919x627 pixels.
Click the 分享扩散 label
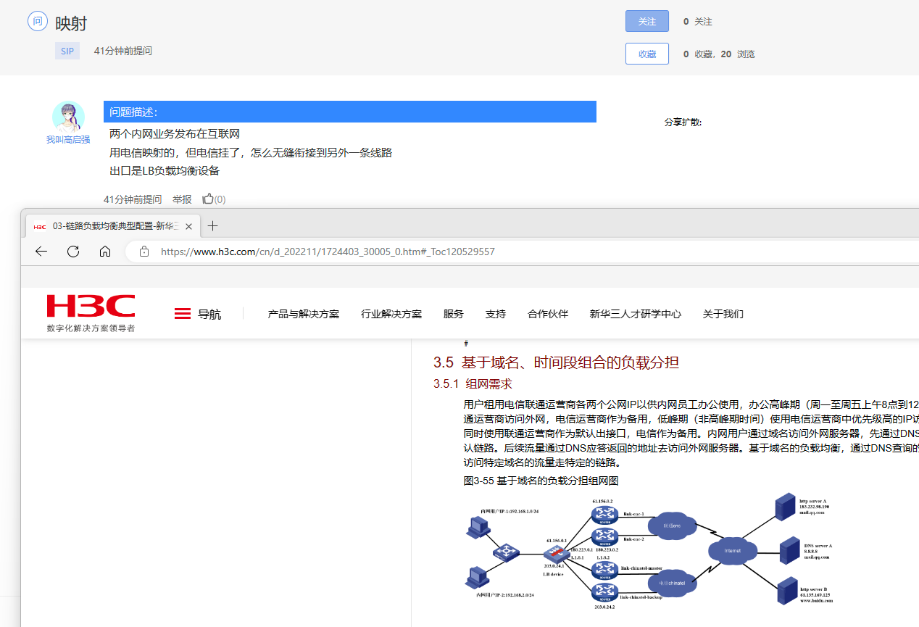click(683, 123)
